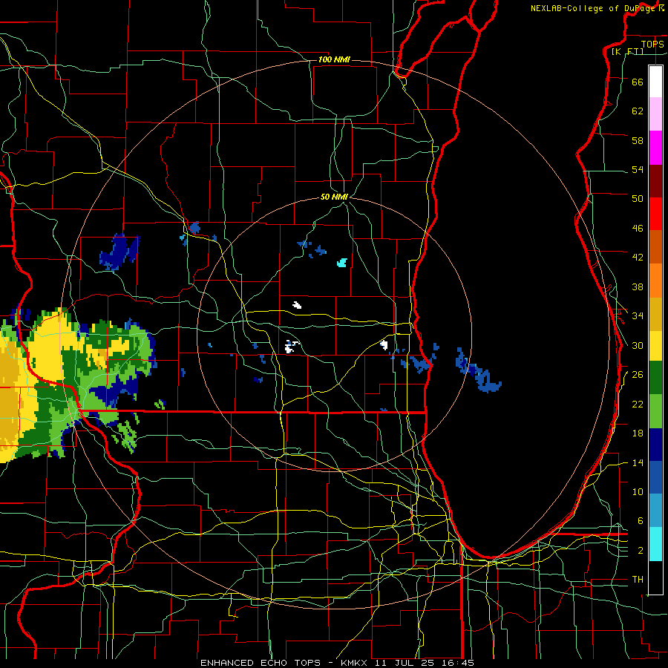Click the '50 NMI' range ring label

click(x=334, y=197)
